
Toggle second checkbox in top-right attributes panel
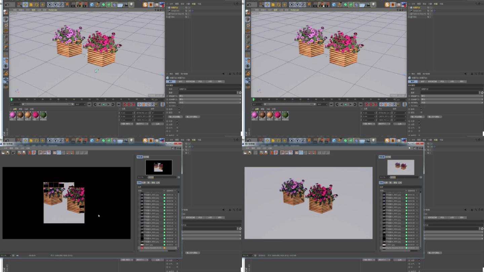(x=421, y=112)
